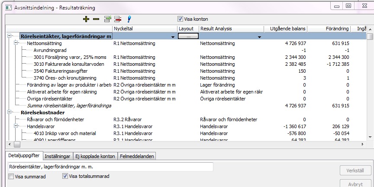374x187 pixels.
Task: Collapse the Nettoomsättning tree node
Action: pos(16,43)
